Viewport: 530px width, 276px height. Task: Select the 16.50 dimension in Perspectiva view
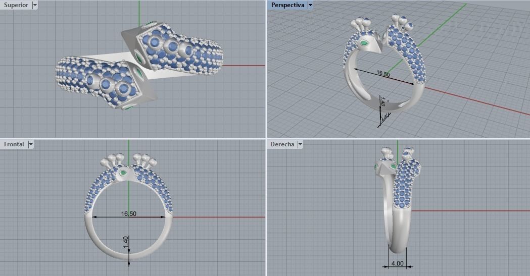383,74
